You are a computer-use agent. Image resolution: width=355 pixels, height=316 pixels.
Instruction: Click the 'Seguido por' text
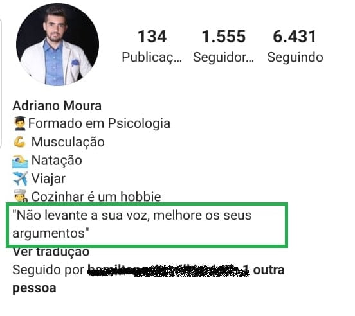(x=48, y=270)
